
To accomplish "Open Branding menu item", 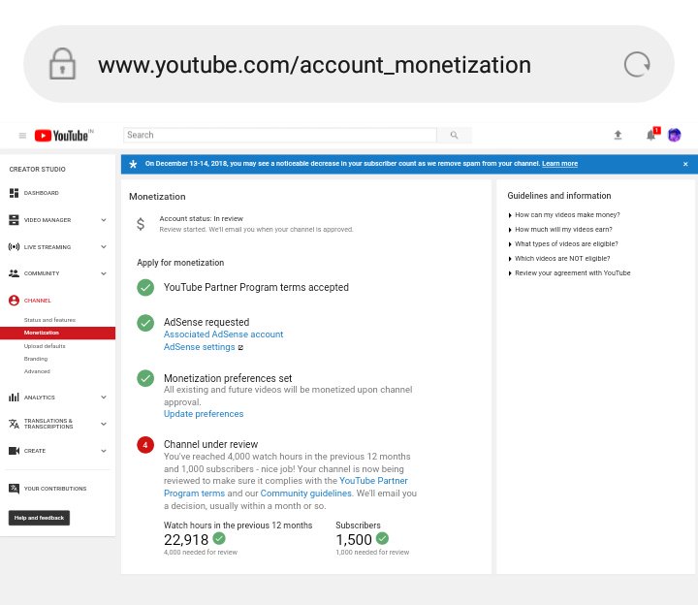I will click(x=36, y=359).
